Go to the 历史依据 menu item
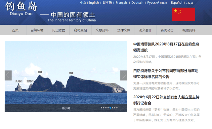This screenshot has height=129, width=212. click(x=59, y=30)
